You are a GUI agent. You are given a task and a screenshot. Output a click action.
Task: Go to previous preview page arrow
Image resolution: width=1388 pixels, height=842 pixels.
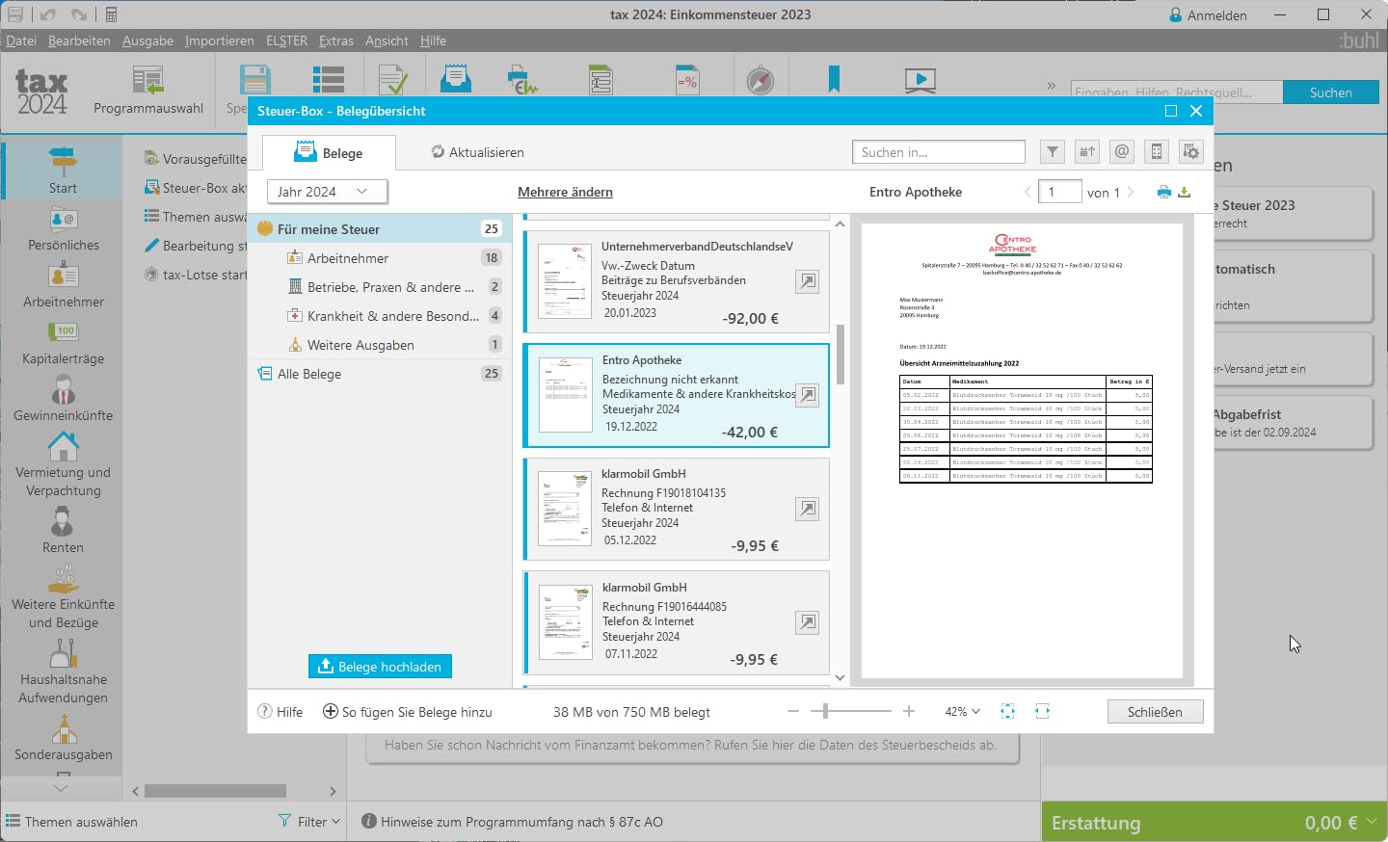point(1027,192)
